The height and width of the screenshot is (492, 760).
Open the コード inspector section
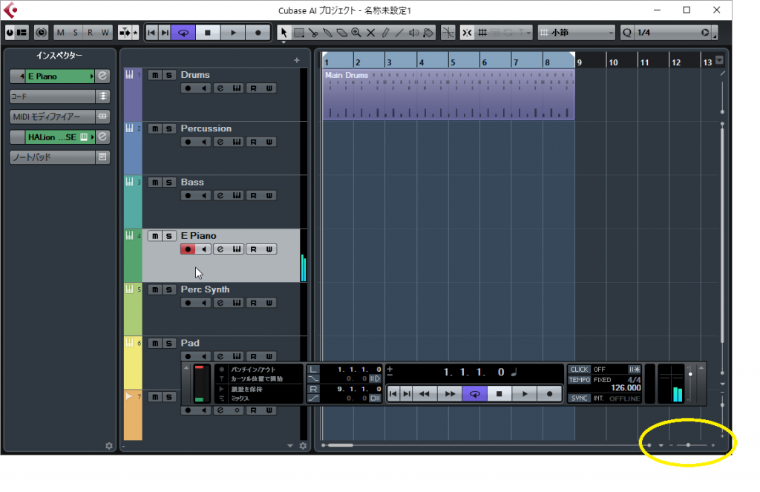[53, 96]
